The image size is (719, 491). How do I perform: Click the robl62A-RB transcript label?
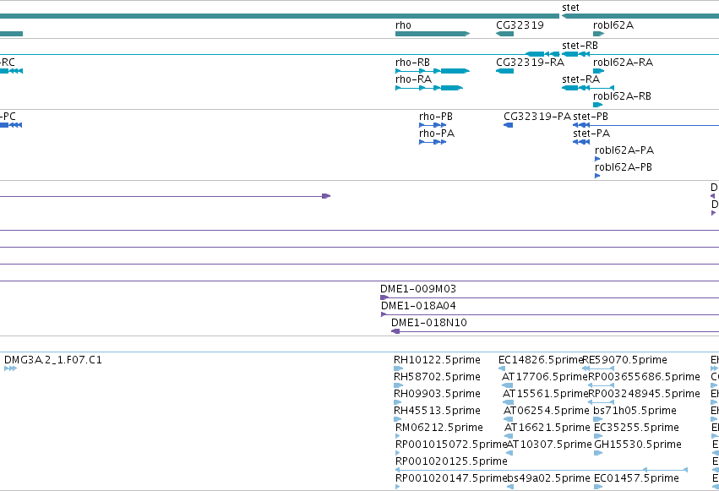622,96
